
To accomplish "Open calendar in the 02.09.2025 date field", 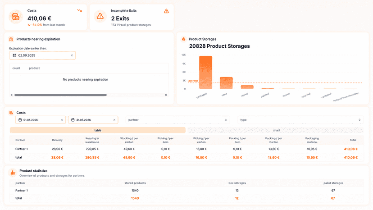I will (x=14, y=55).
